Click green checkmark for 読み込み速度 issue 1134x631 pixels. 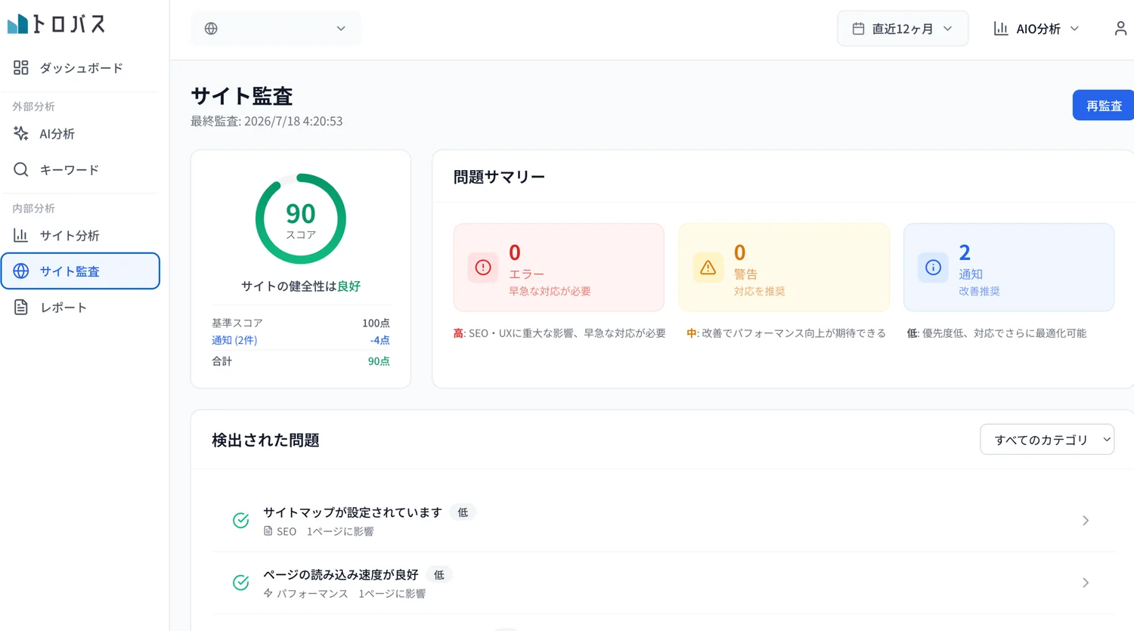(241, 583)
